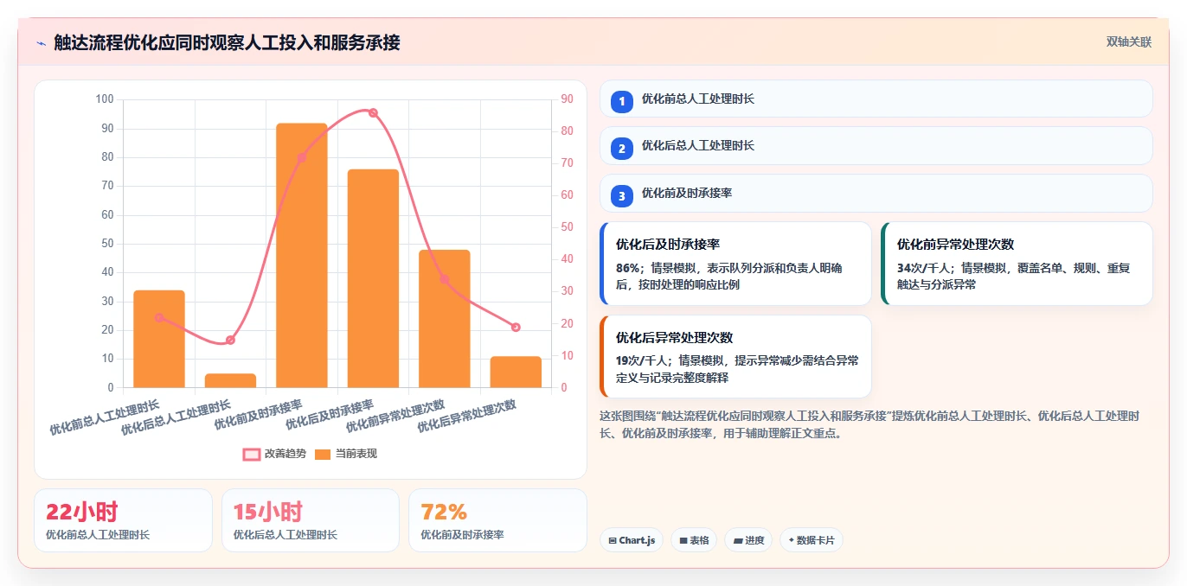The image size is (1187, 586).
Task: Click the trend line peak point at 86
Action: coord(373,112)
